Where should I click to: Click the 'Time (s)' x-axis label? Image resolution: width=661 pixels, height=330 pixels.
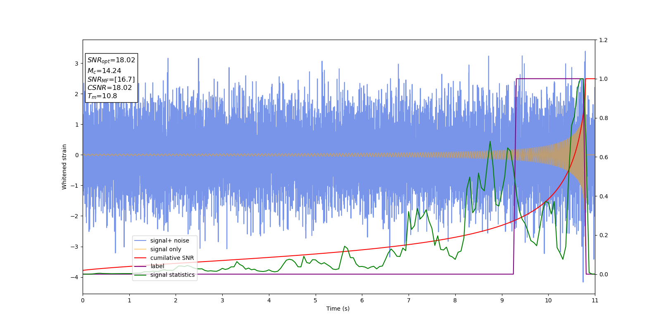(x=338, y=309)
